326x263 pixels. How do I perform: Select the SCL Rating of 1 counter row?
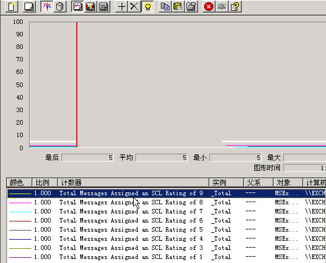[166, 257]
